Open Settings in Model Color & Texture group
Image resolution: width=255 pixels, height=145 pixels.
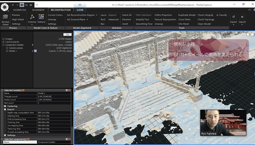coord(52,24)
